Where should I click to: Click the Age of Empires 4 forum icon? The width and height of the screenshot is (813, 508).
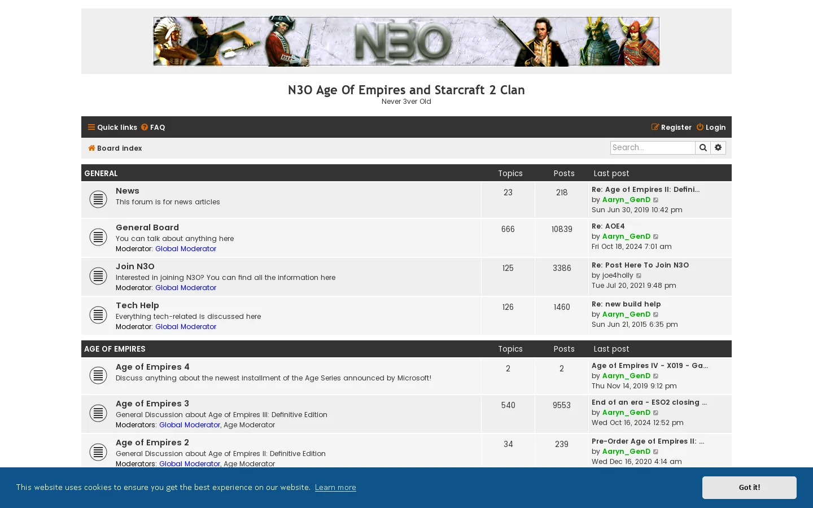tap(98, 375)
